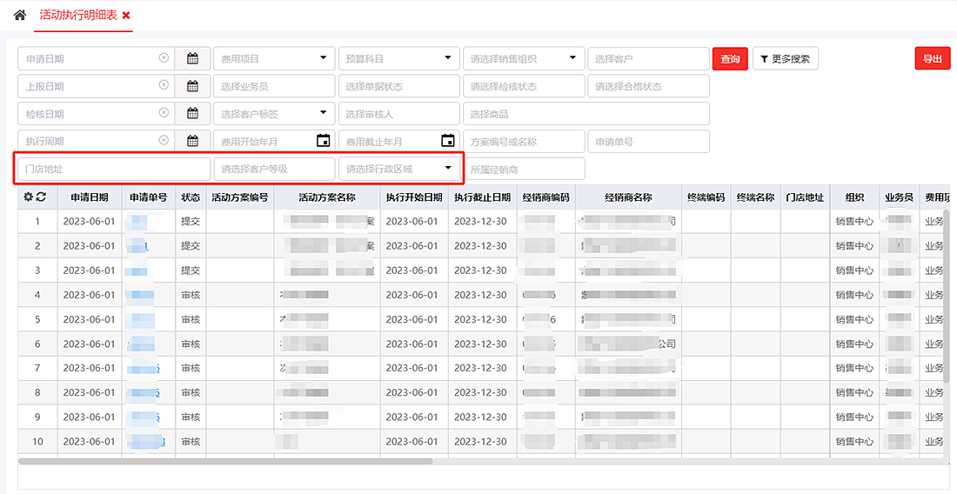This screenshot has height=494, width=957.
Task: Clear the 申请日期 field with its X icon
Action: tap(164, 58)
